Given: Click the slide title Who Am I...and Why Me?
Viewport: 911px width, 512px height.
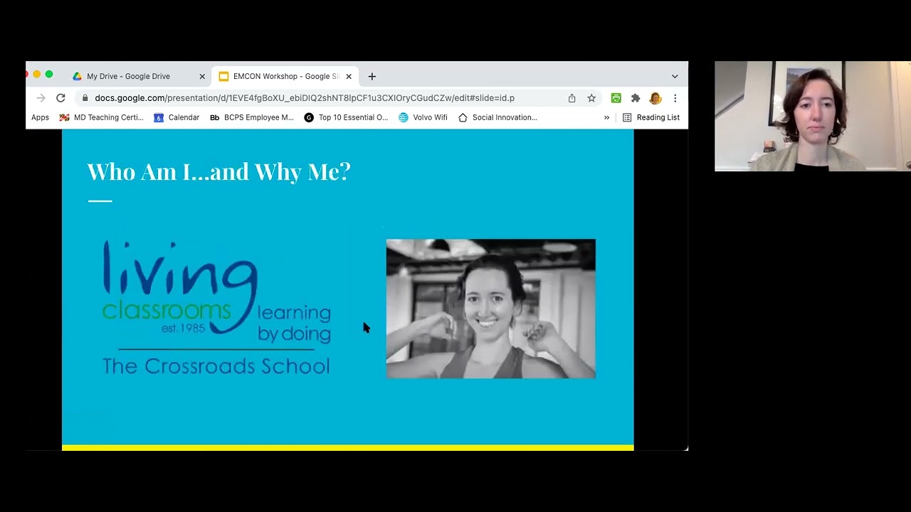Looking at the screenshot, I should coord(218,171).
